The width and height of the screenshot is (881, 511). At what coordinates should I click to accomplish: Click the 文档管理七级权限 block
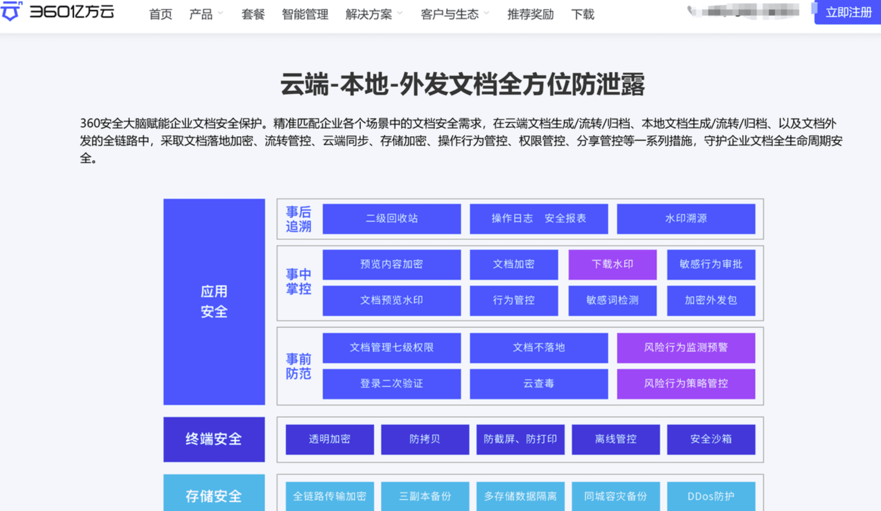pos(391,348)
